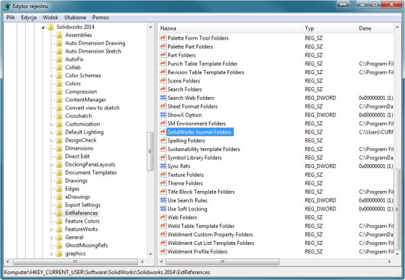This screenshot has height=280, width=405.
Task: Expand the DockingPaneLayouts key
Action: (x=51, y=165)
